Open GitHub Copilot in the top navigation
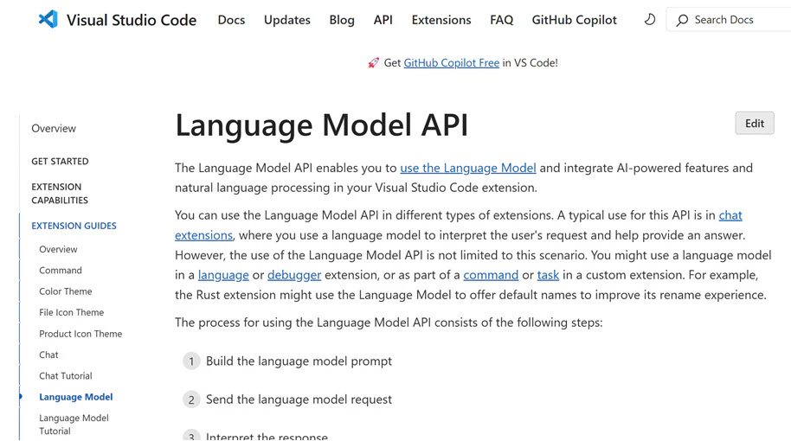 pyautogui.click(x=574, y=20)
